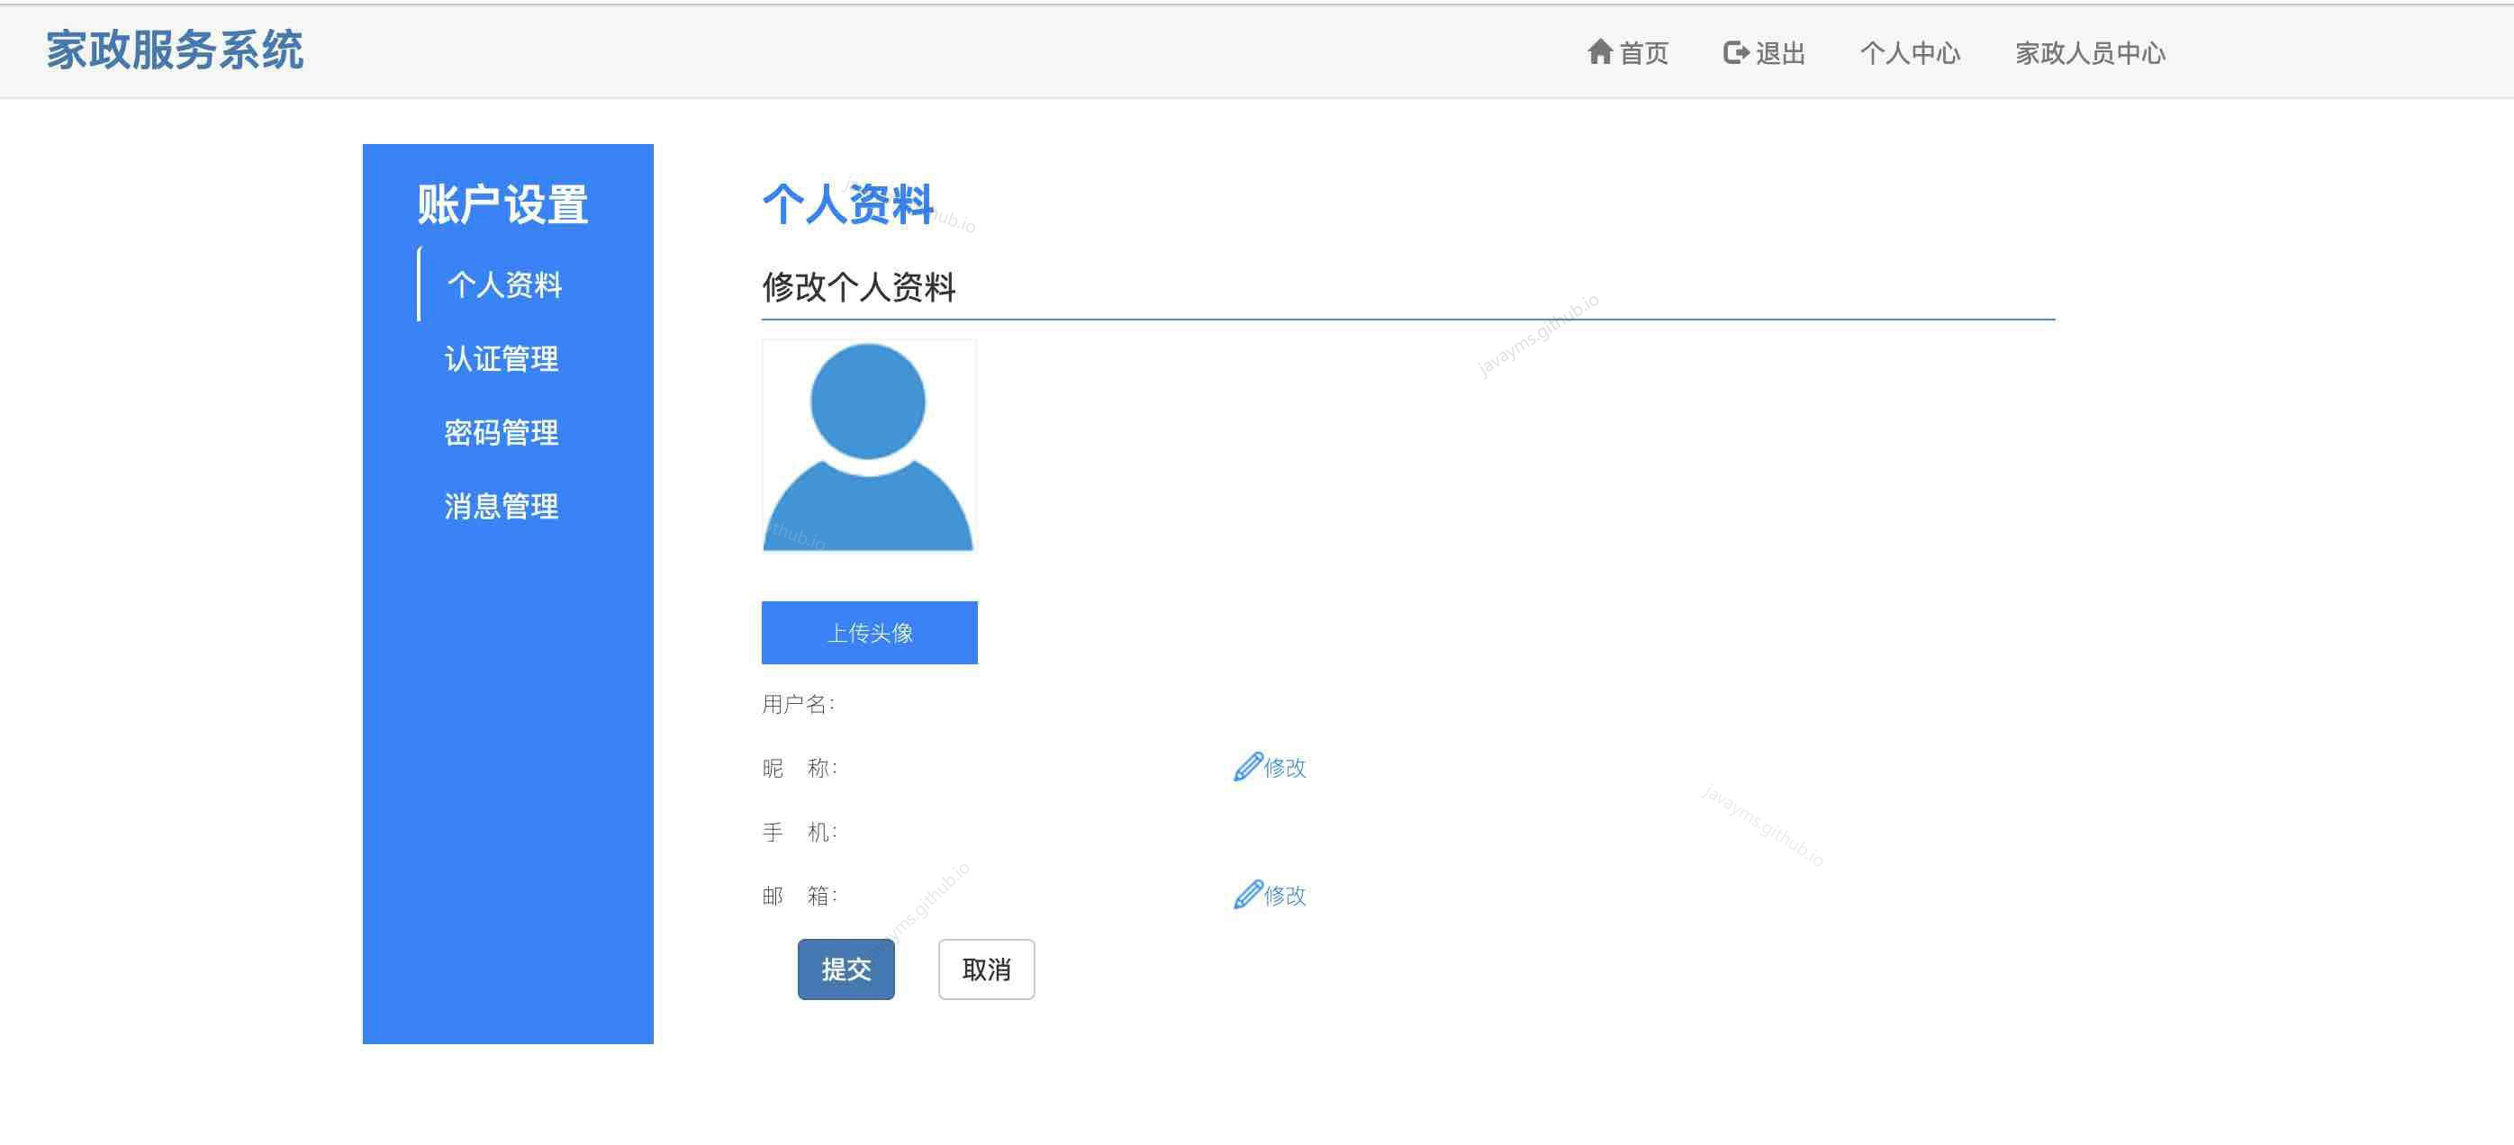Click the 取消 cancel button
Image resolution: width=2514 pixels, height=1145 pixels.
(x=987, y=969)
